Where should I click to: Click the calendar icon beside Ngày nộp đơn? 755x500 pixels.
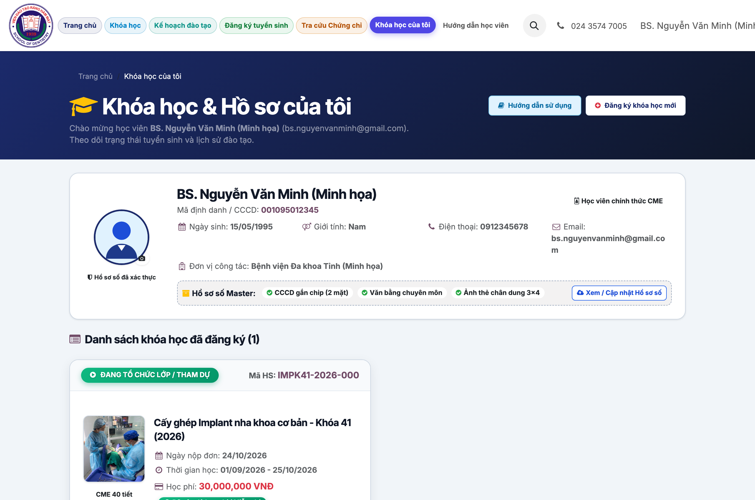point(159,456)
